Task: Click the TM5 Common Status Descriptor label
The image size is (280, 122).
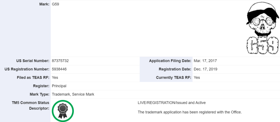Action: [x=31, y=105]
